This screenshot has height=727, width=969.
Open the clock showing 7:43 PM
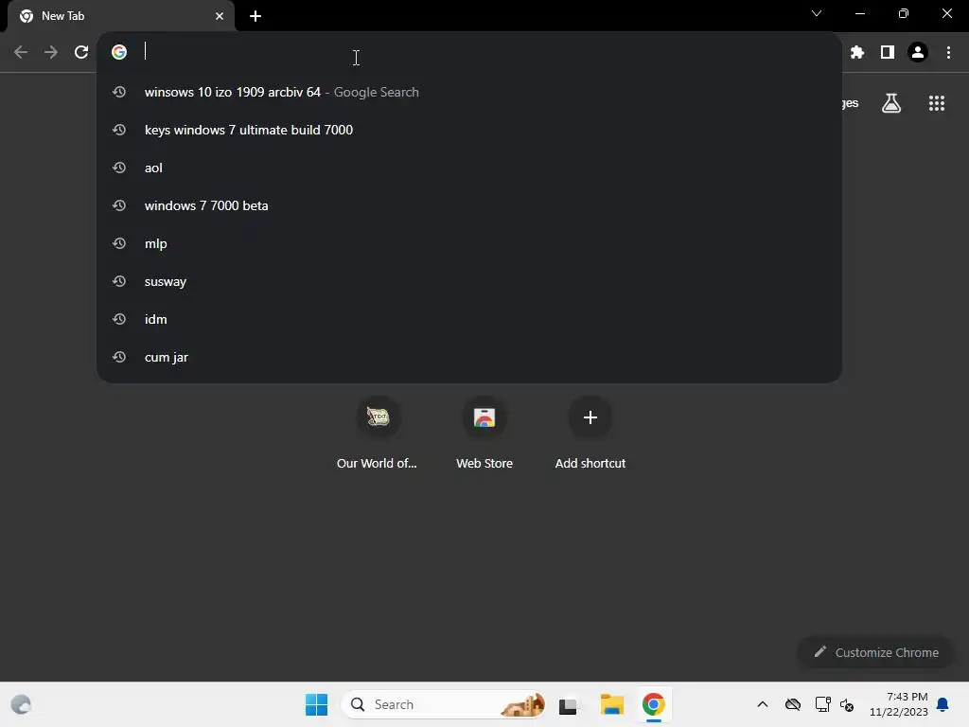point(898,704)
